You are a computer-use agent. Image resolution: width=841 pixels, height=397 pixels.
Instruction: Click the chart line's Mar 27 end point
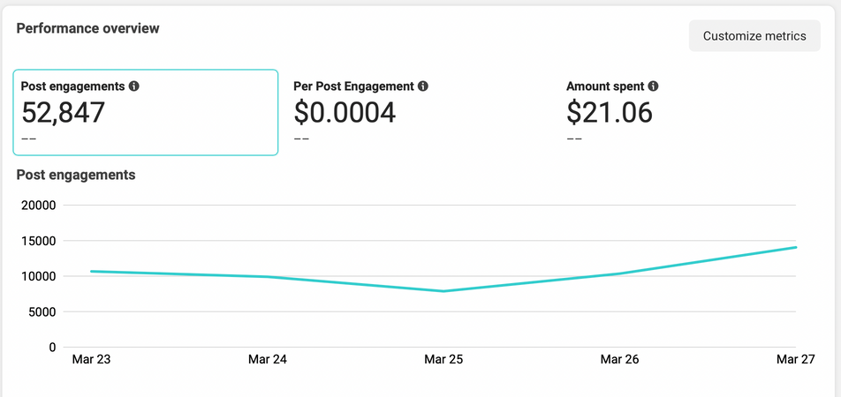pyautogui.click(x=795, y=247)
